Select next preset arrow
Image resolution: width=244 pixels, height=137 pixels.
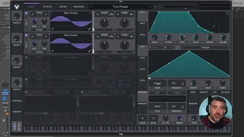[150, 7]
